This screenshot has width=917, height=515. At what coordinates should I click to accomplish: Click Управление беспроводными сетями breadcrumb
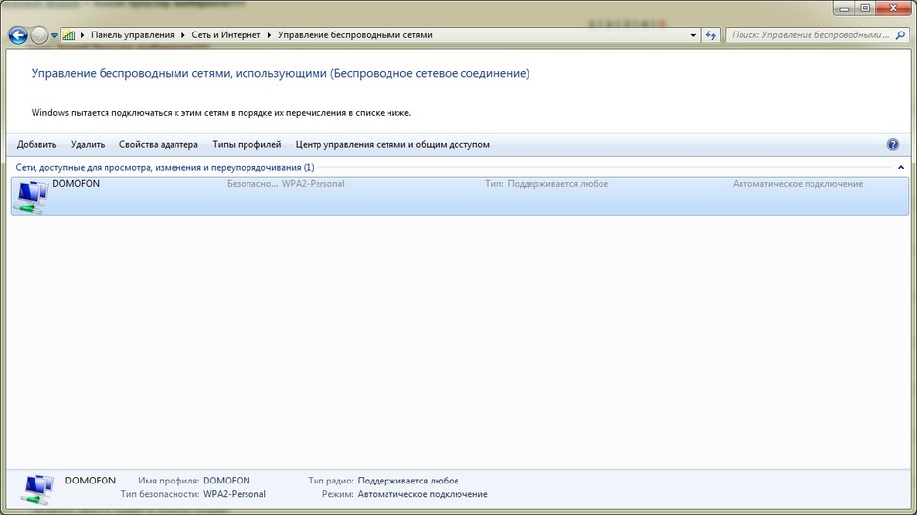(x=355, y=35)
